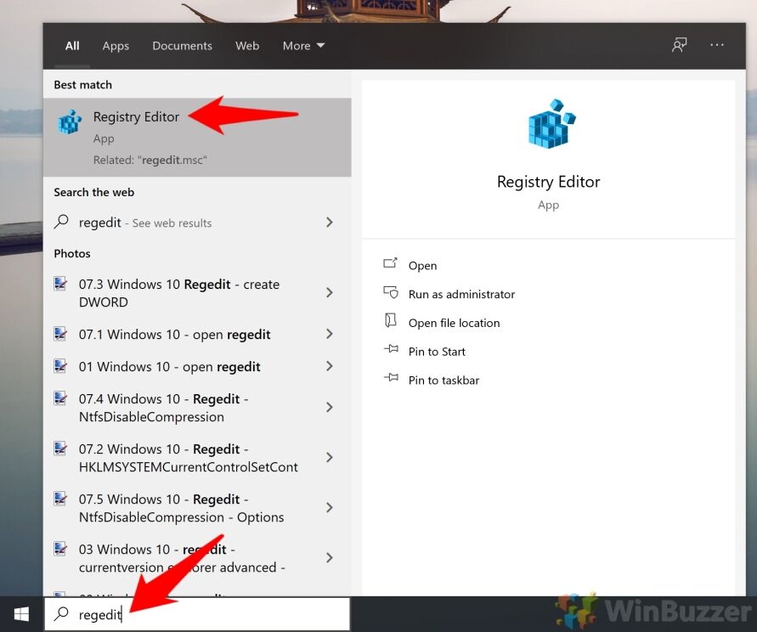Viewport: 757px width, 632px height.
Task: Click the Registry Editor icon in best match
Action: pyautogui.click(x=70, y=121)
